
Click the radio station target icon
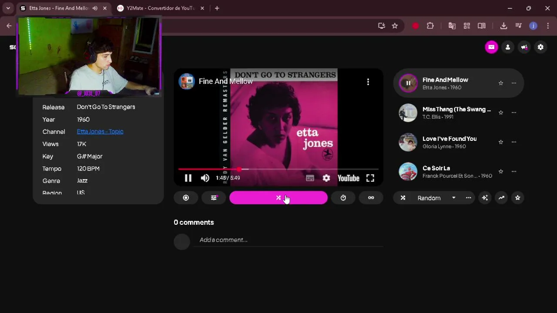[186, 198]
